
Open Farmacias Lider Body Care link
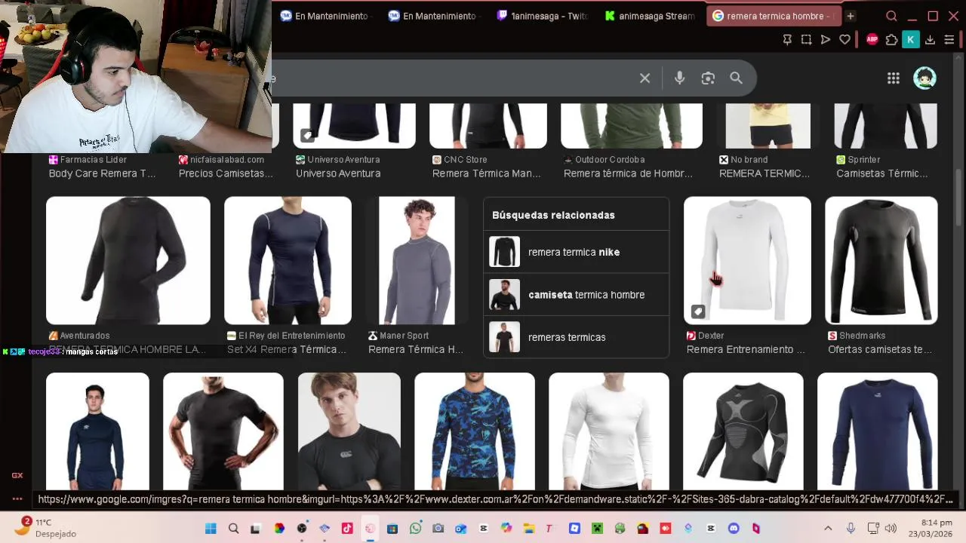click(x=102, y=173)
